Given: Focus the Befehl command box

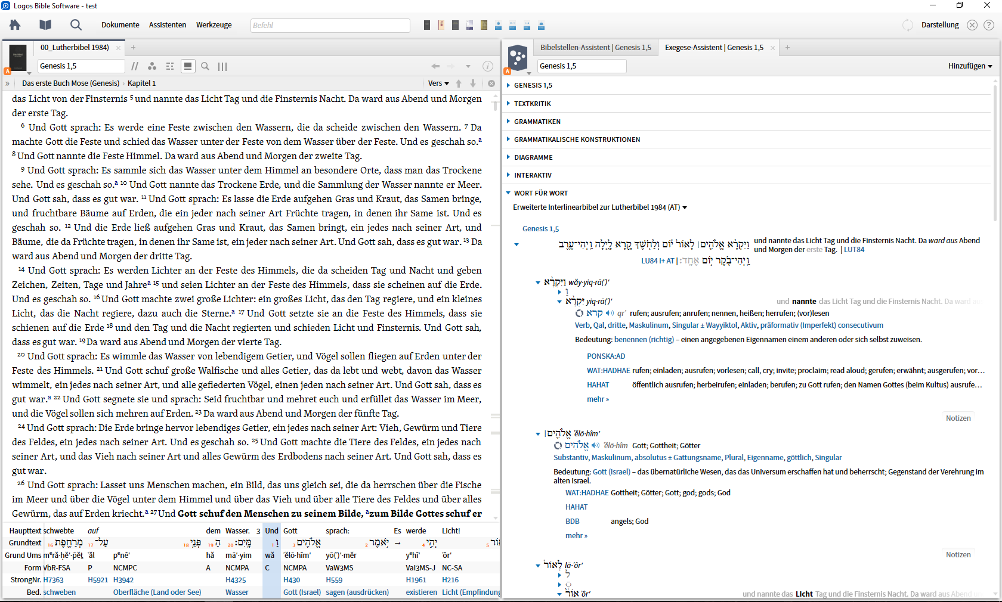Looking at the screenshot, I should click(x=330, y=25).
